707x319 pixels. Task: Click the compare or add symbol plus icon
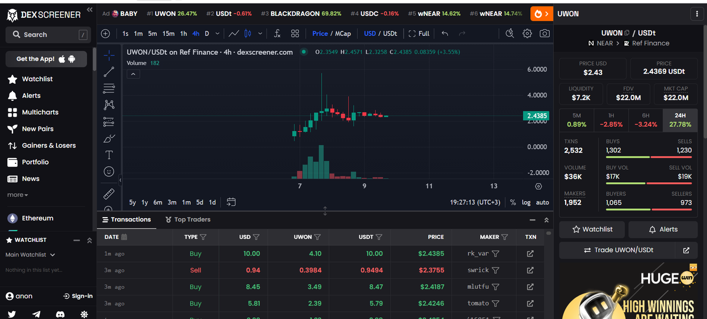coord(105,34)
